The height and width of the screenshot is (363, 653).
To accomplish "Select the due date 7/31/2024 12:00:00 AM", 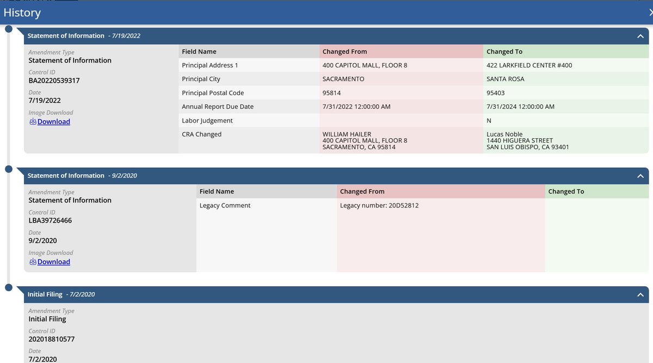I will point(520,107).
